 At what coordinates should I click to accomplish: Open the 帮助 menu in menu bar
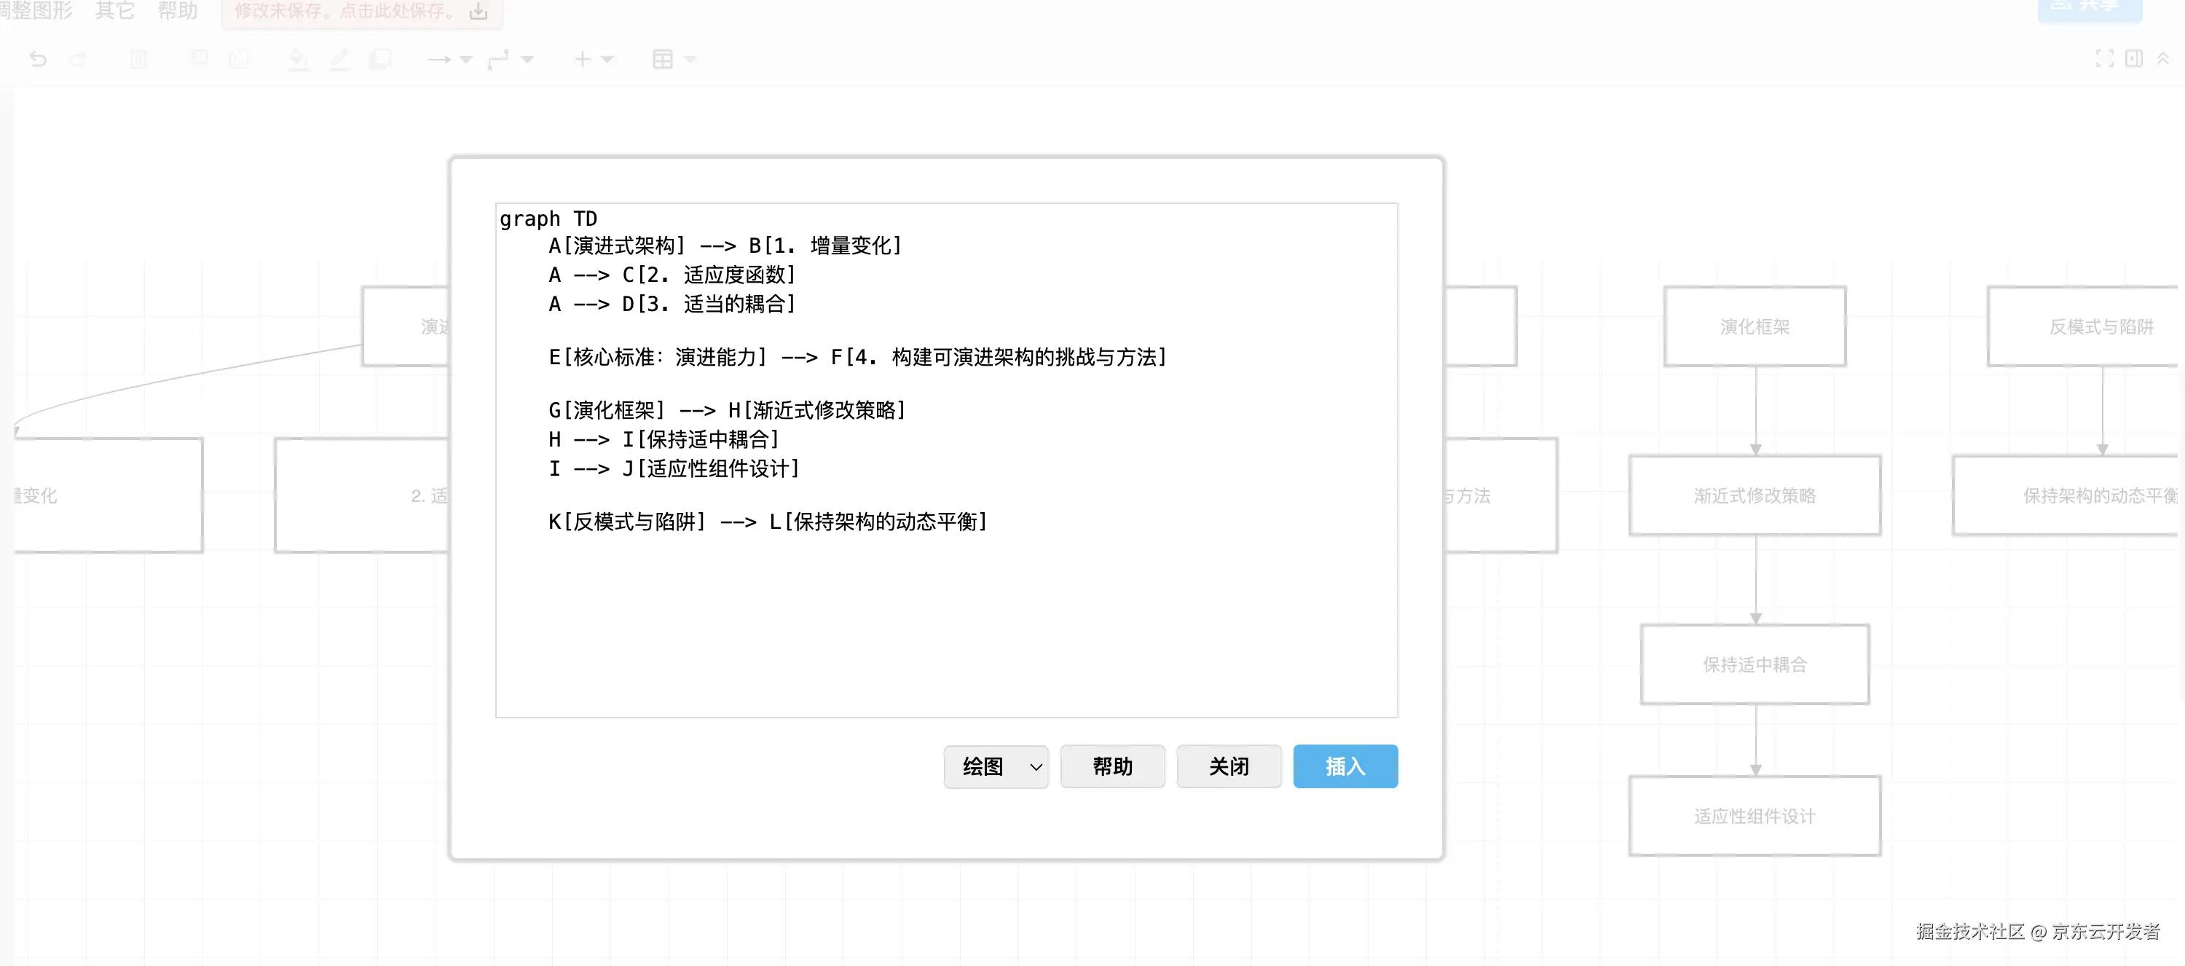pyautogui.click(x=177, y=11)
